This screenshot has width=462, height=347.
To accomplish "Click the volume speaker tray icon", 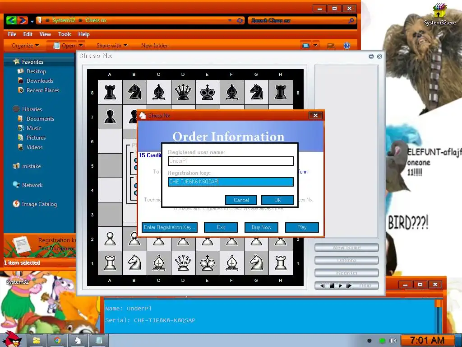I will pos(393,341).
